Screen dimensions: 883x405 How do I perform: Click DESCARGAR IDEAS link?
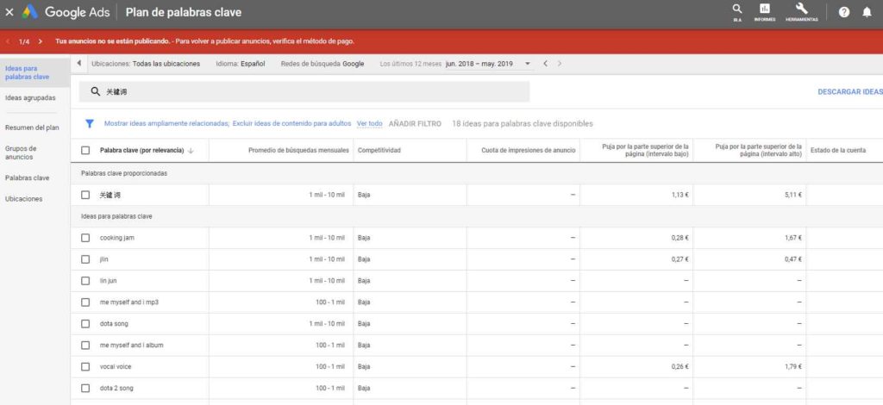(849, 91)
